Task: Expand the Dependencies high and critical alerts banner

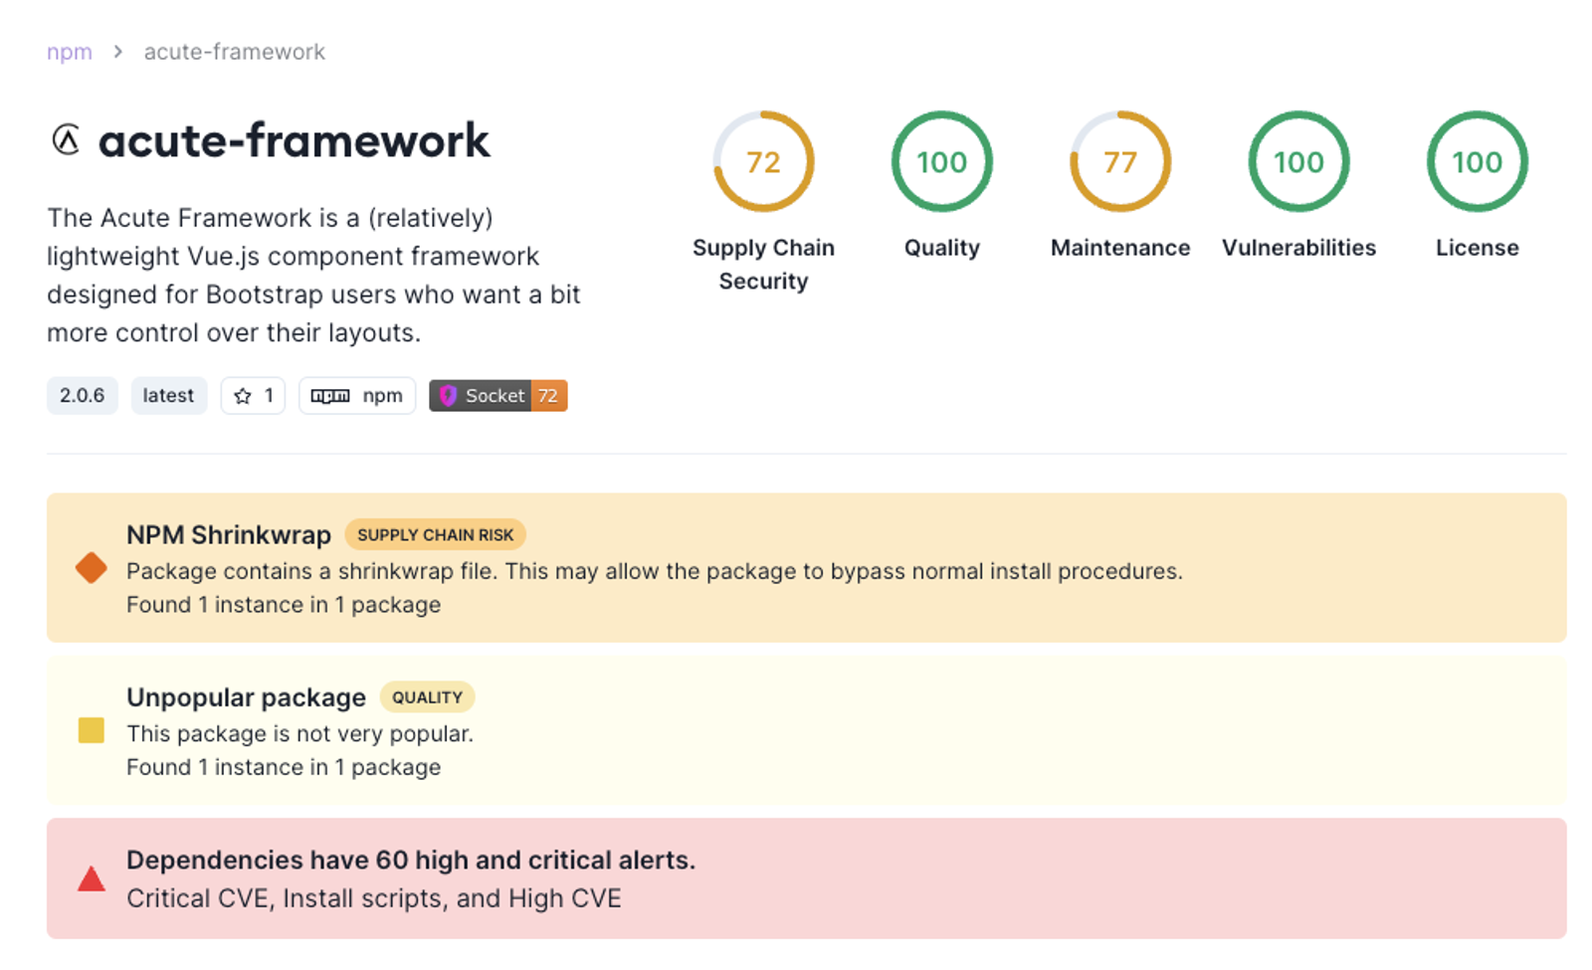Action: click(807, 878)
